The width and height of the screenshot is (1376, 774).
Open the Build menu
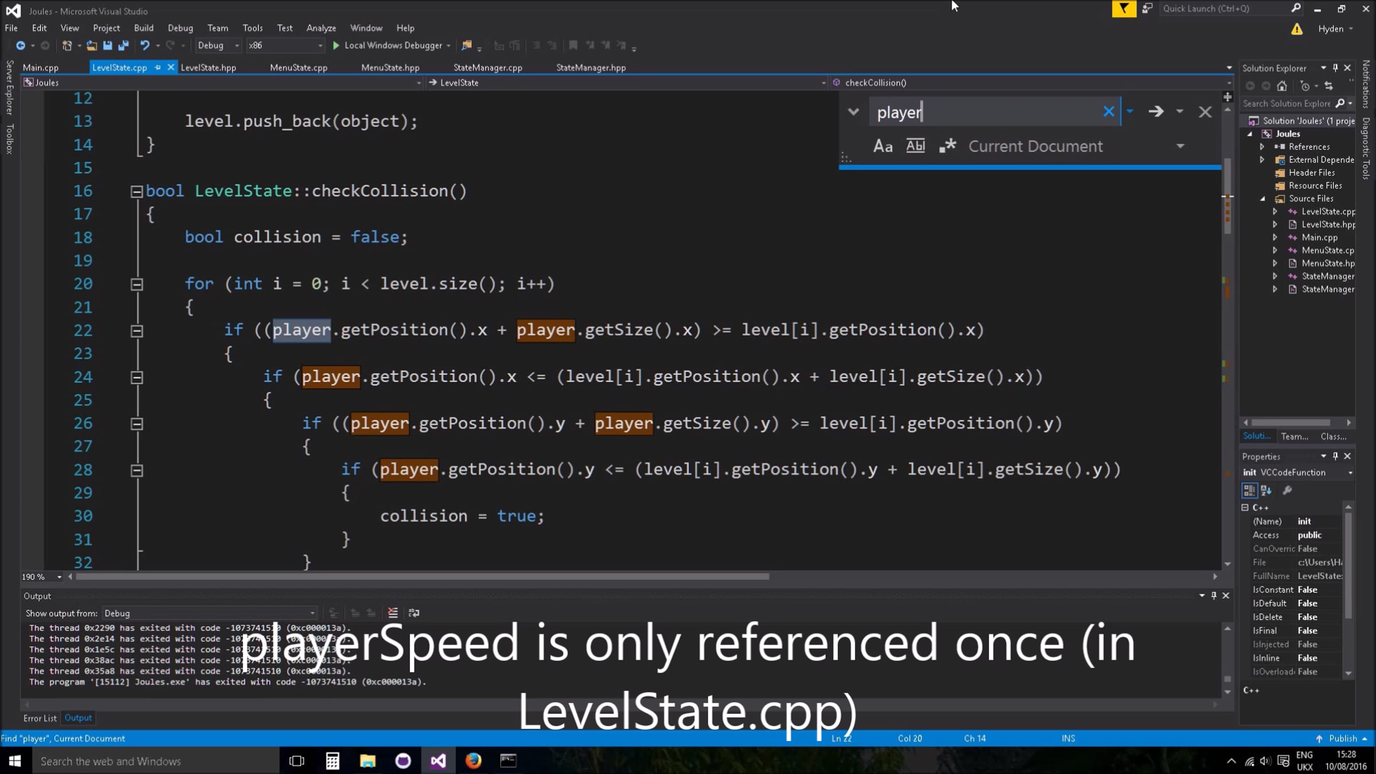point(143,28)
